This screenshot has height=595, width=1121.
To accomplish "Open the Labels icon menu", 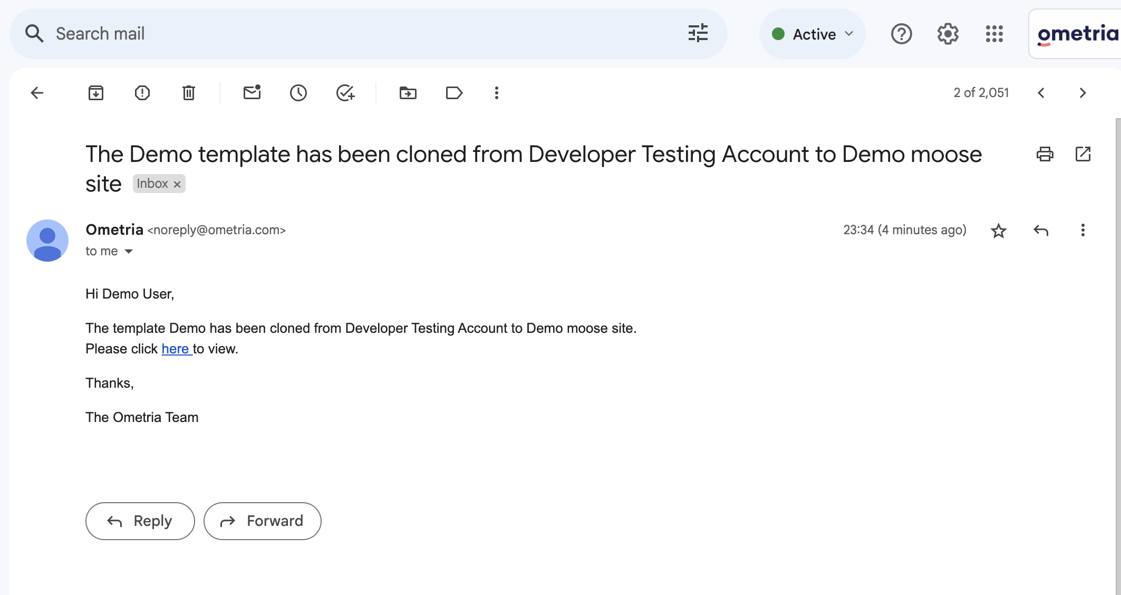I will pos(454,93).
